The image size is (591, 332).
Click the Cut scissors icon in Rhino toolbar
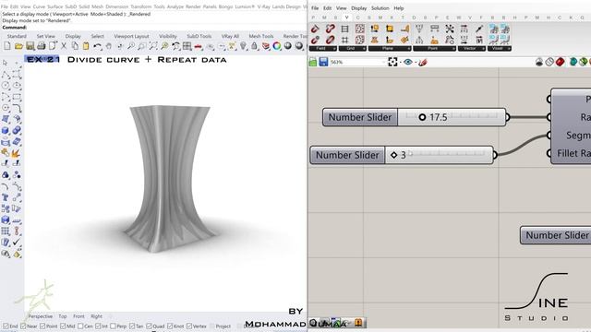pos(64,46)
